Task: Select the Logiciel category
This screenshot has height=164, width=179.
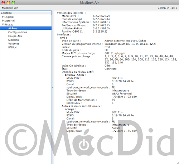Action: coord(9,17)
